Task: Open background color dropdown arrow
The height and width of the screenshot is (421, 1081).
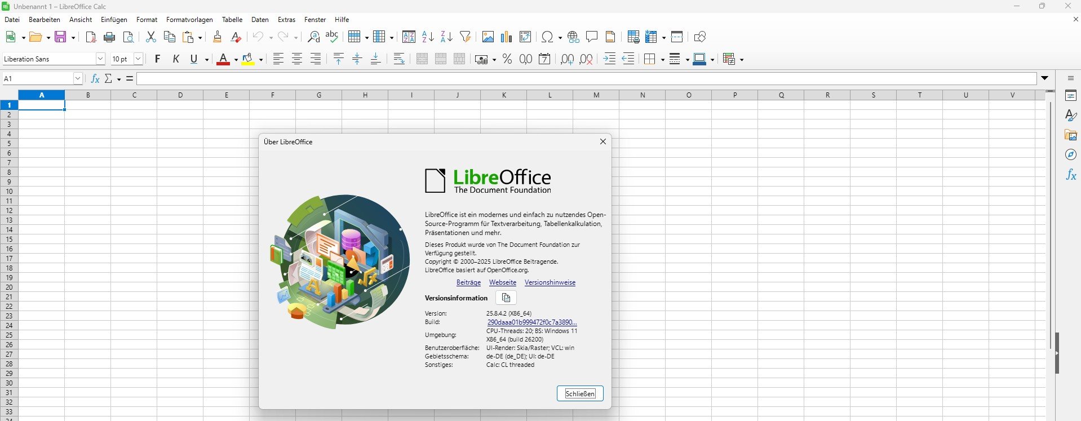Action: tap(260, 60)
